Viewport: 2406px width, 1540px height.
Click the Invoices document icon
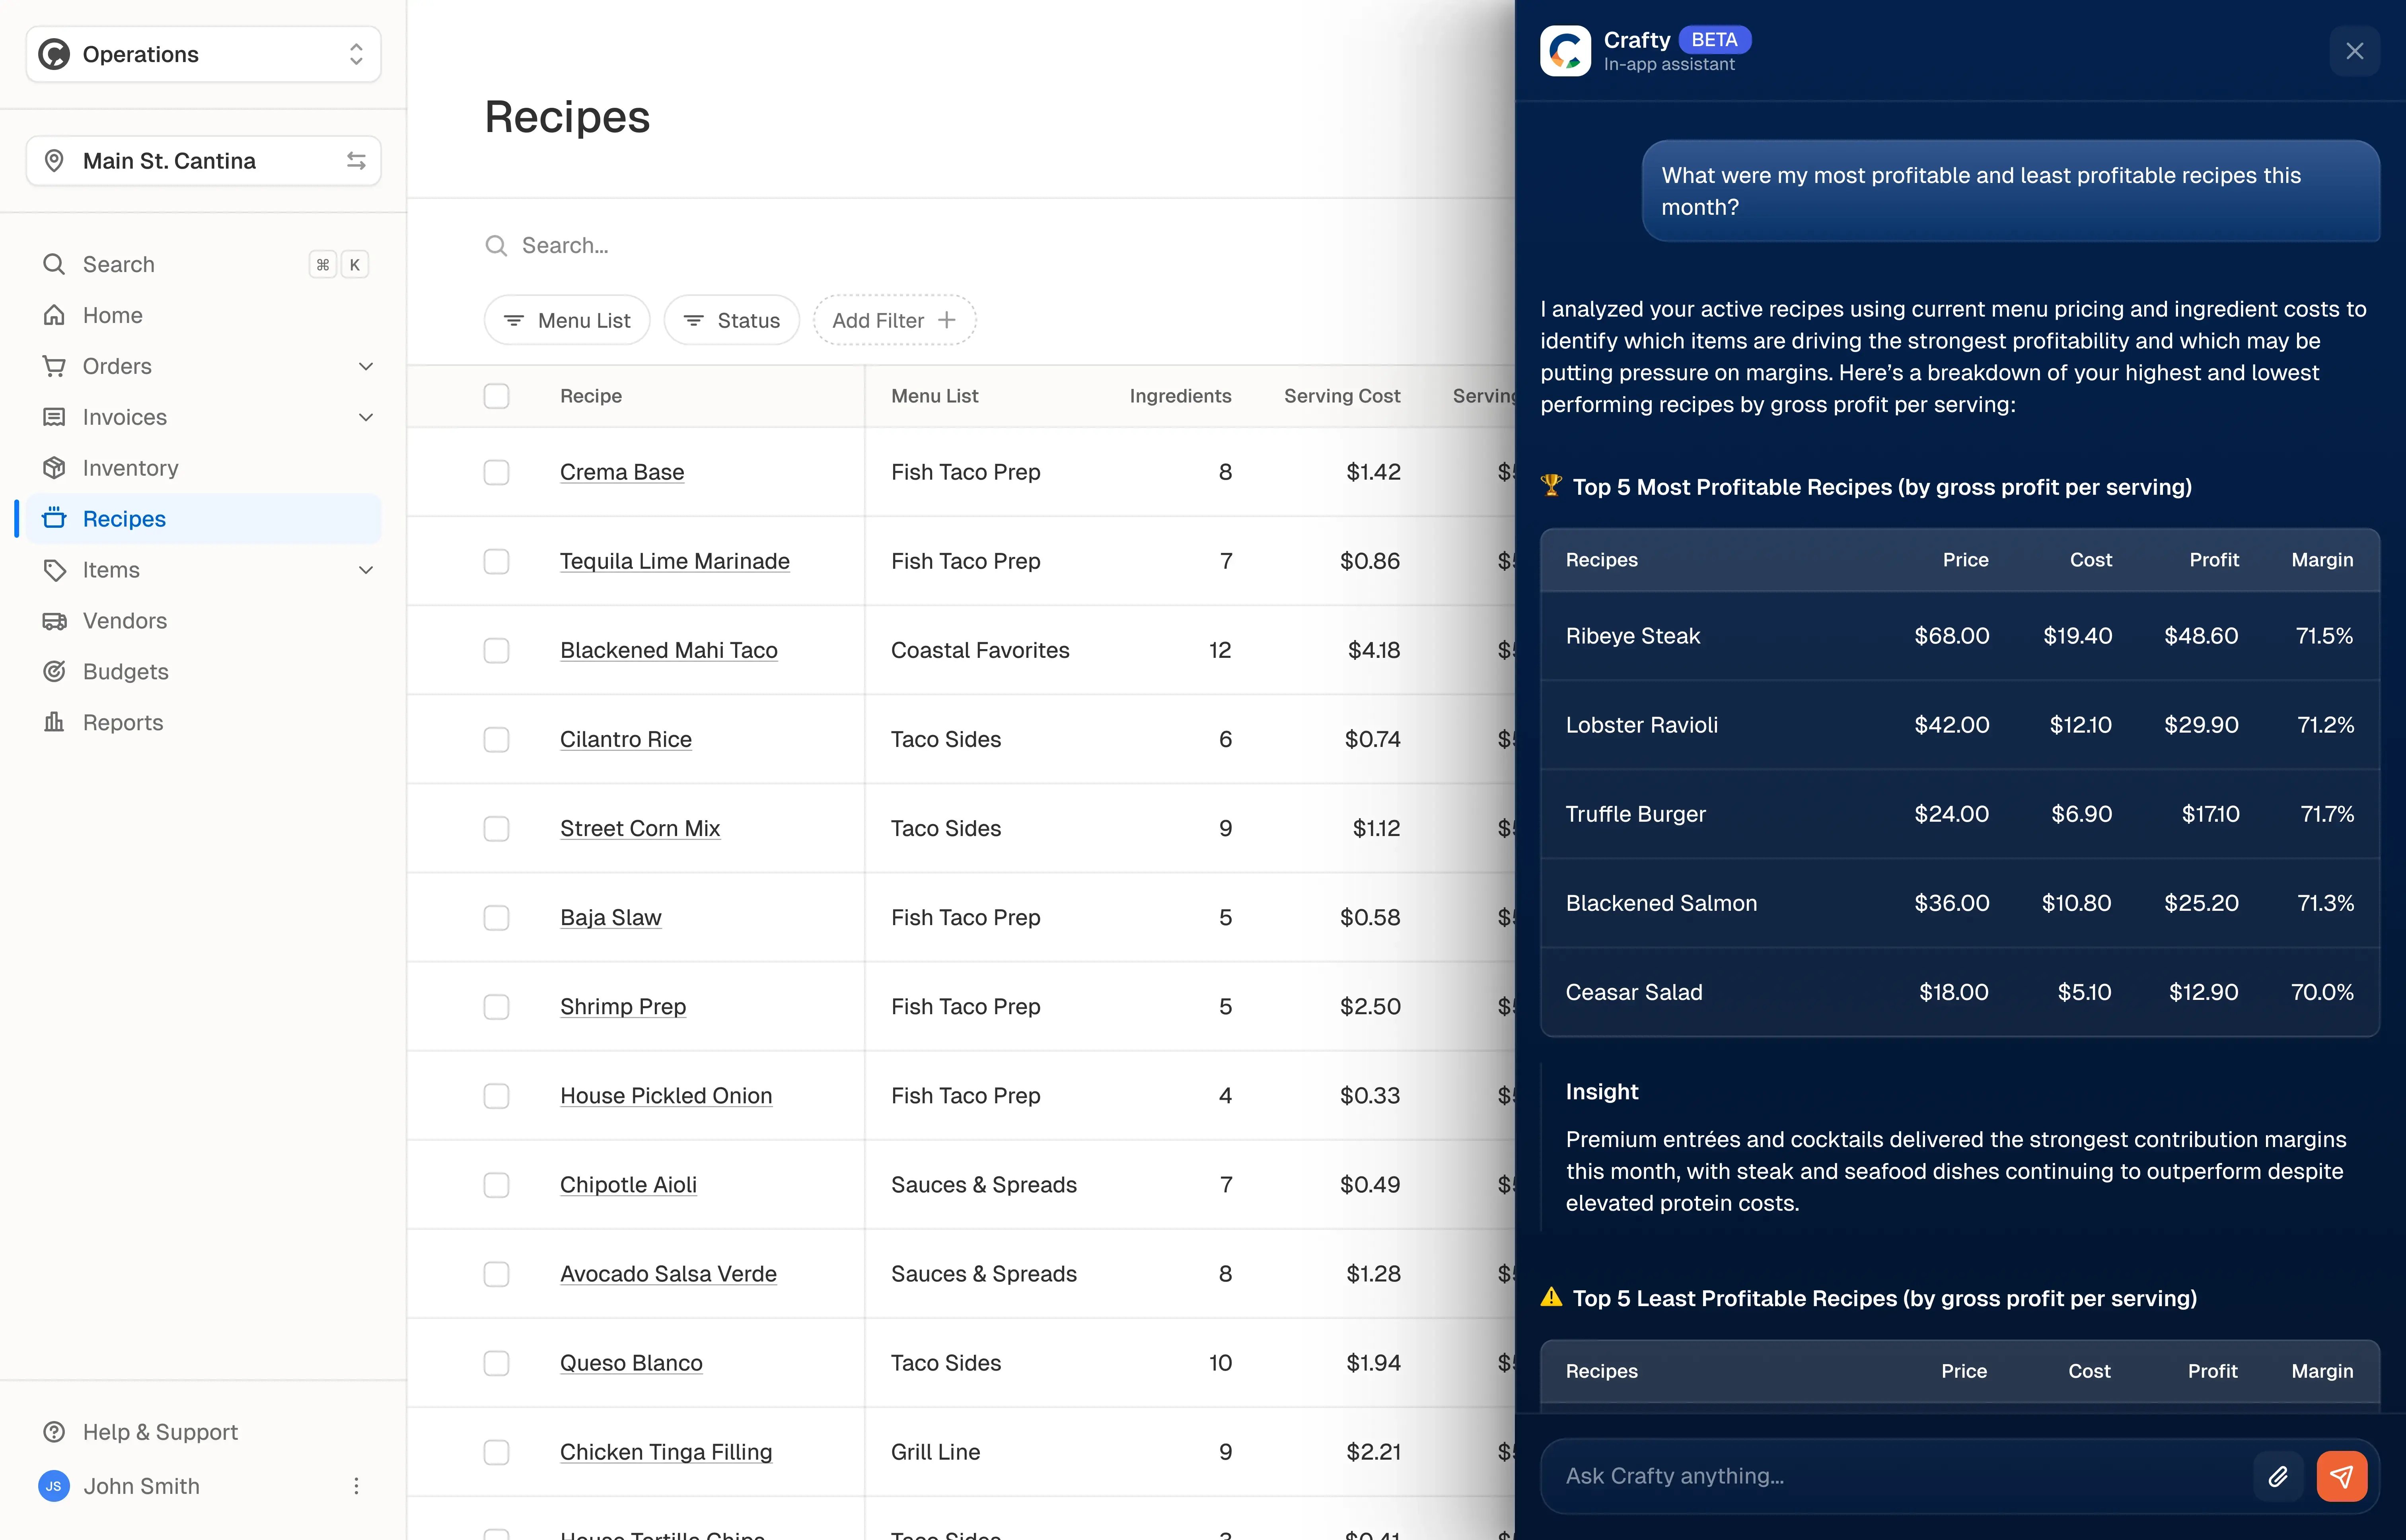[54, 417]
